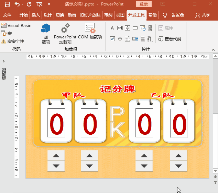Select the 开发工具 tab
The image size is (218, 193).
tap(137, 15)
